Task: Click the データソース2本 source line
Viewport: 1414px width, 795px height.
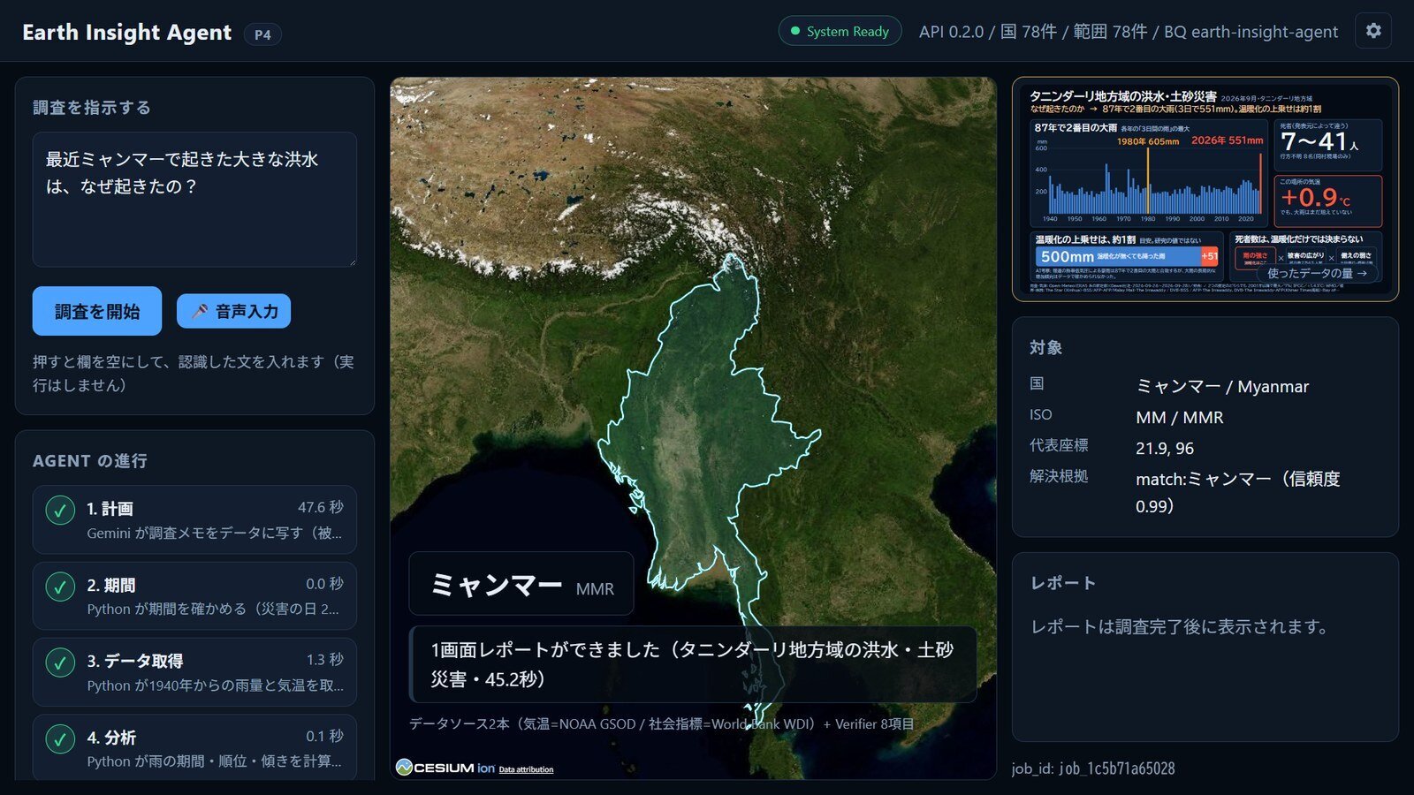Action: pos(661,723)
